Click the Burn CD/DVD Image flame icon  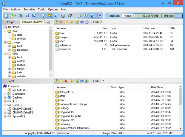click(70, 16)
